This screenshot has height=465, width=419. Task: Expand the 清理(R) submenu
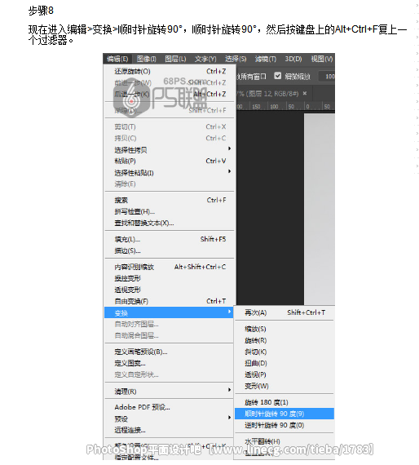pyautogui.click(x=170, y=391)
